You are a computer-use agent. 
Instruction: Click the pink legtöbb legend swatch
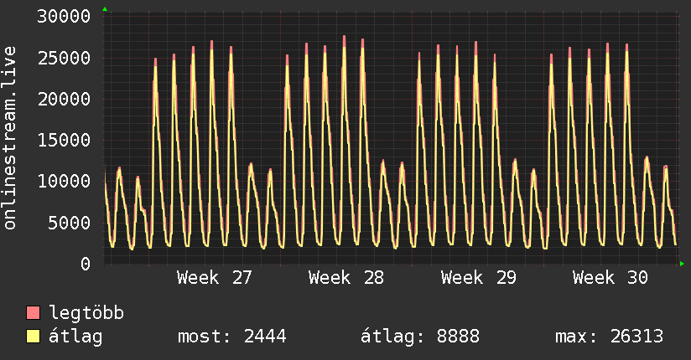pyautogui.click(x=33, y=312)
